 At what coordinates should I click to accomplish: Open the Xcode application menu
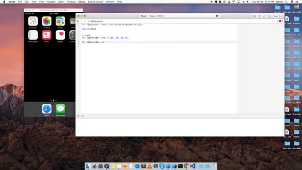[x=12, y=2]
